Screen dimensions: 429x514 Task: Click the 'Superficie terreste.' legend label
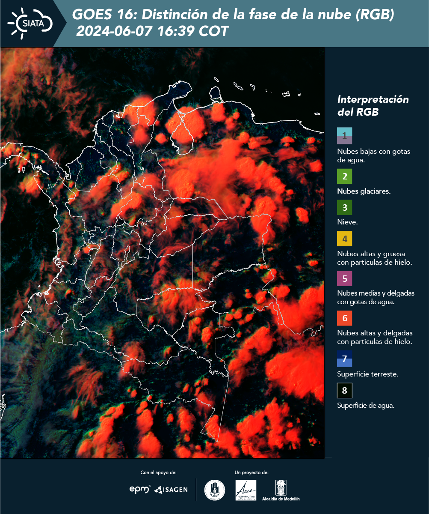368,374
